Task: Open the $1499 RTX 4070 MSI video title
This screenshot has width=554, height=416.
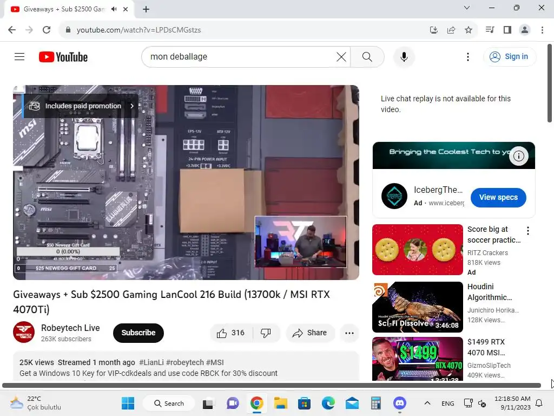Action: [486, 347]
